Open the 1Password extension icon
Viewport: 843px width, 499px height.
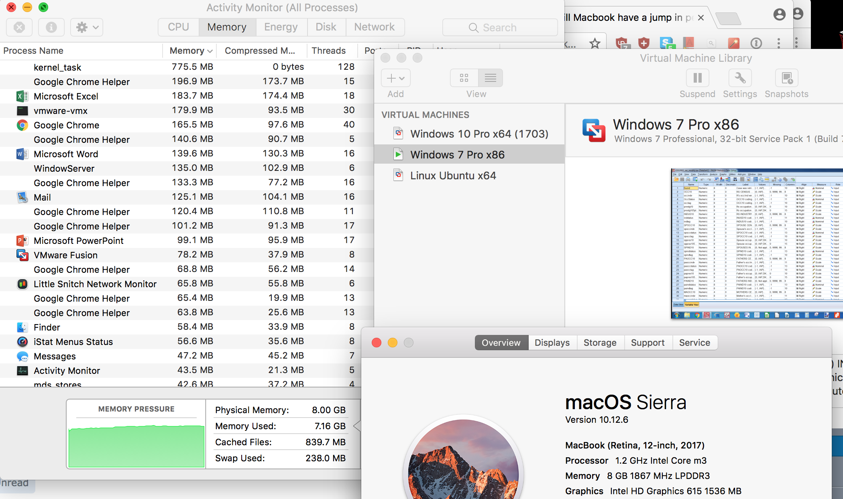(x=756, y=43)
